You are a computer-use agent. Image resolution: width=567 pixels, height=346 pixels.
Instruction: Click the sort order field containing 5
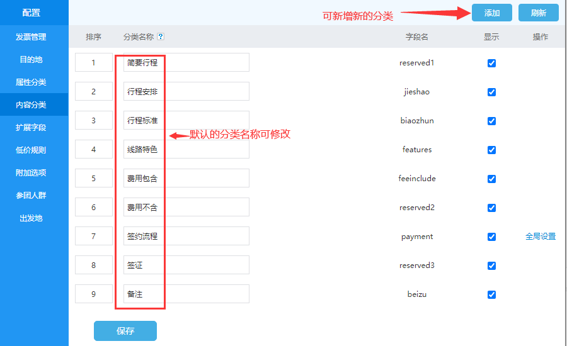point(93,179)
